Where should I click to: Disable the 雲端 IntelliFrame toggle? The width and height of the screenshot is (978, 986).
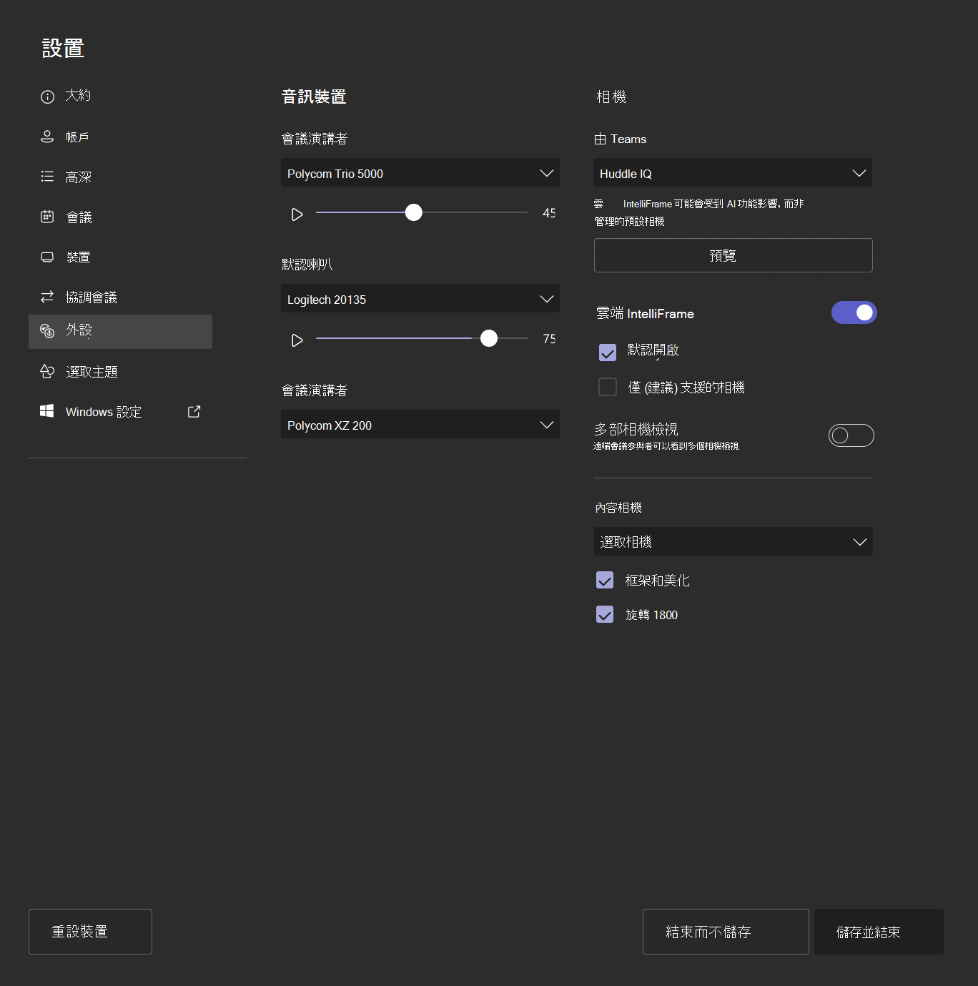(854, 312)
